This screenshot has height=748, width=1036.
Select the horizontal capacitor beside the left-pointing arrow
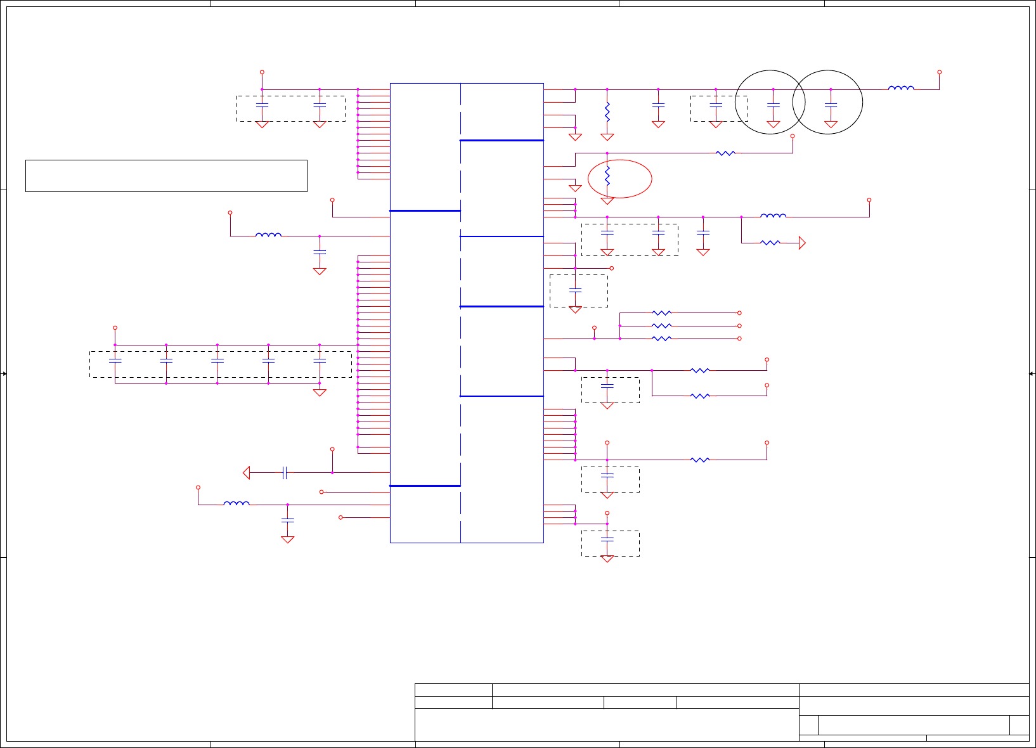(285, 472)
